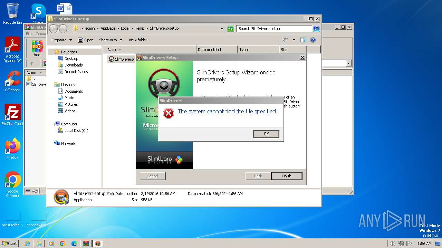
Task: Change view with the views icon
Action: (286, 40)
